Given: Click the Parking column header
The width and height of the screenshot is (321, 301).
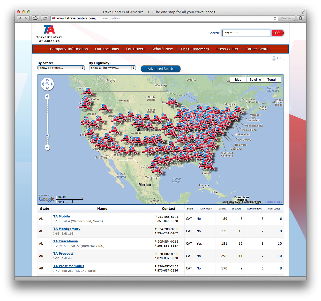Looking at the screenshot, I should click(222, 209).
